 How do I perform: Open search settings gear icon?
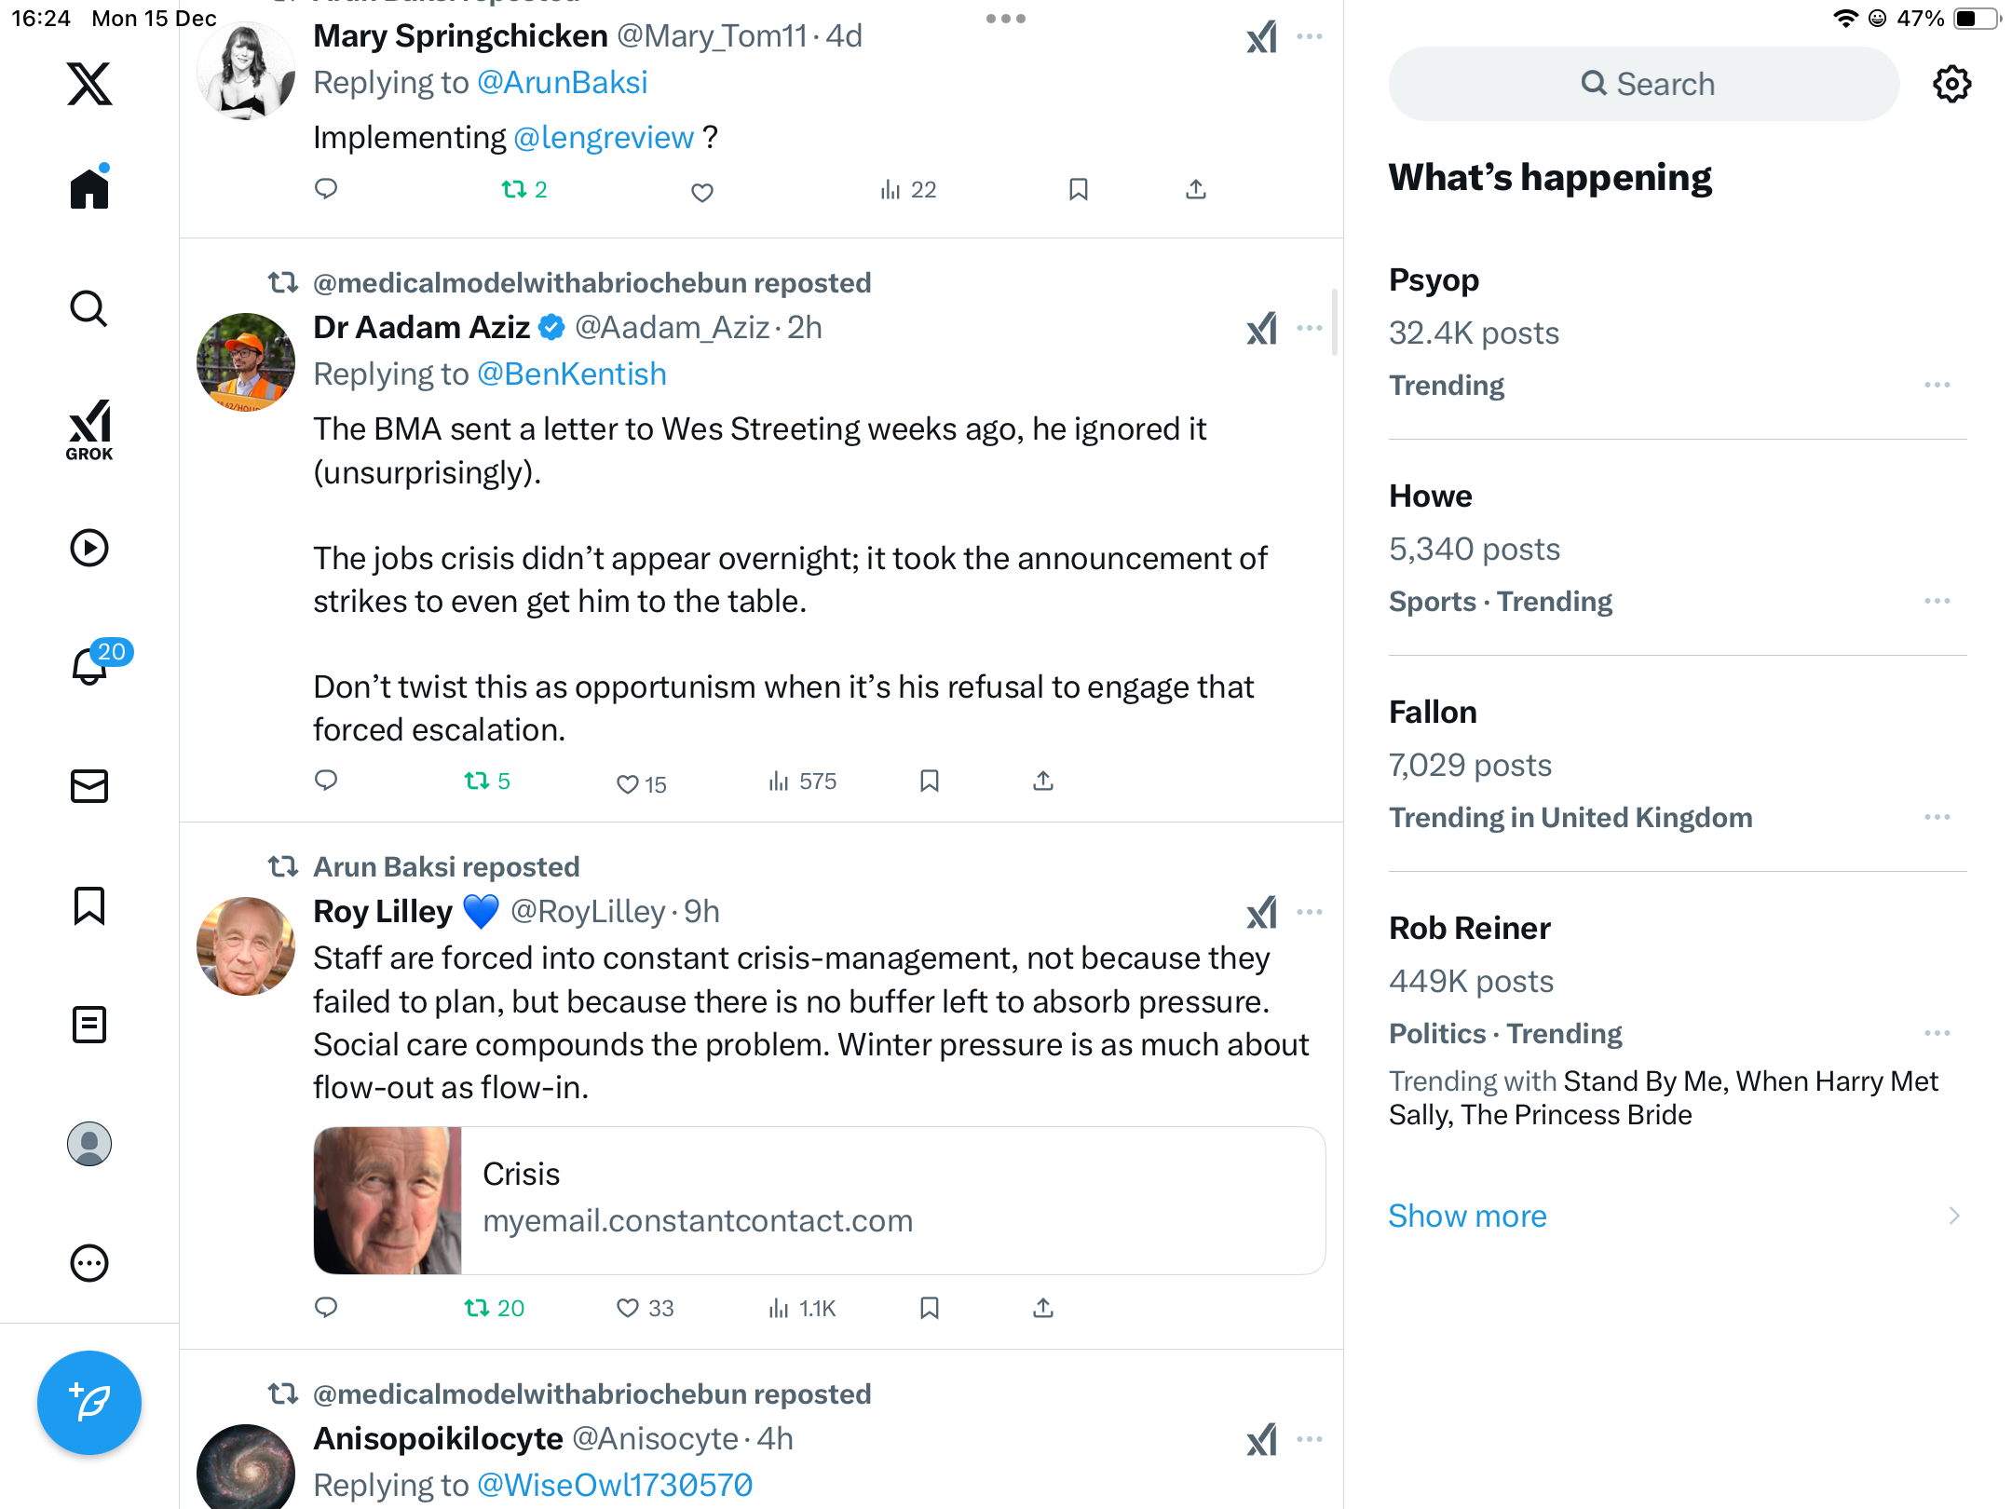tap(1951, 84)
